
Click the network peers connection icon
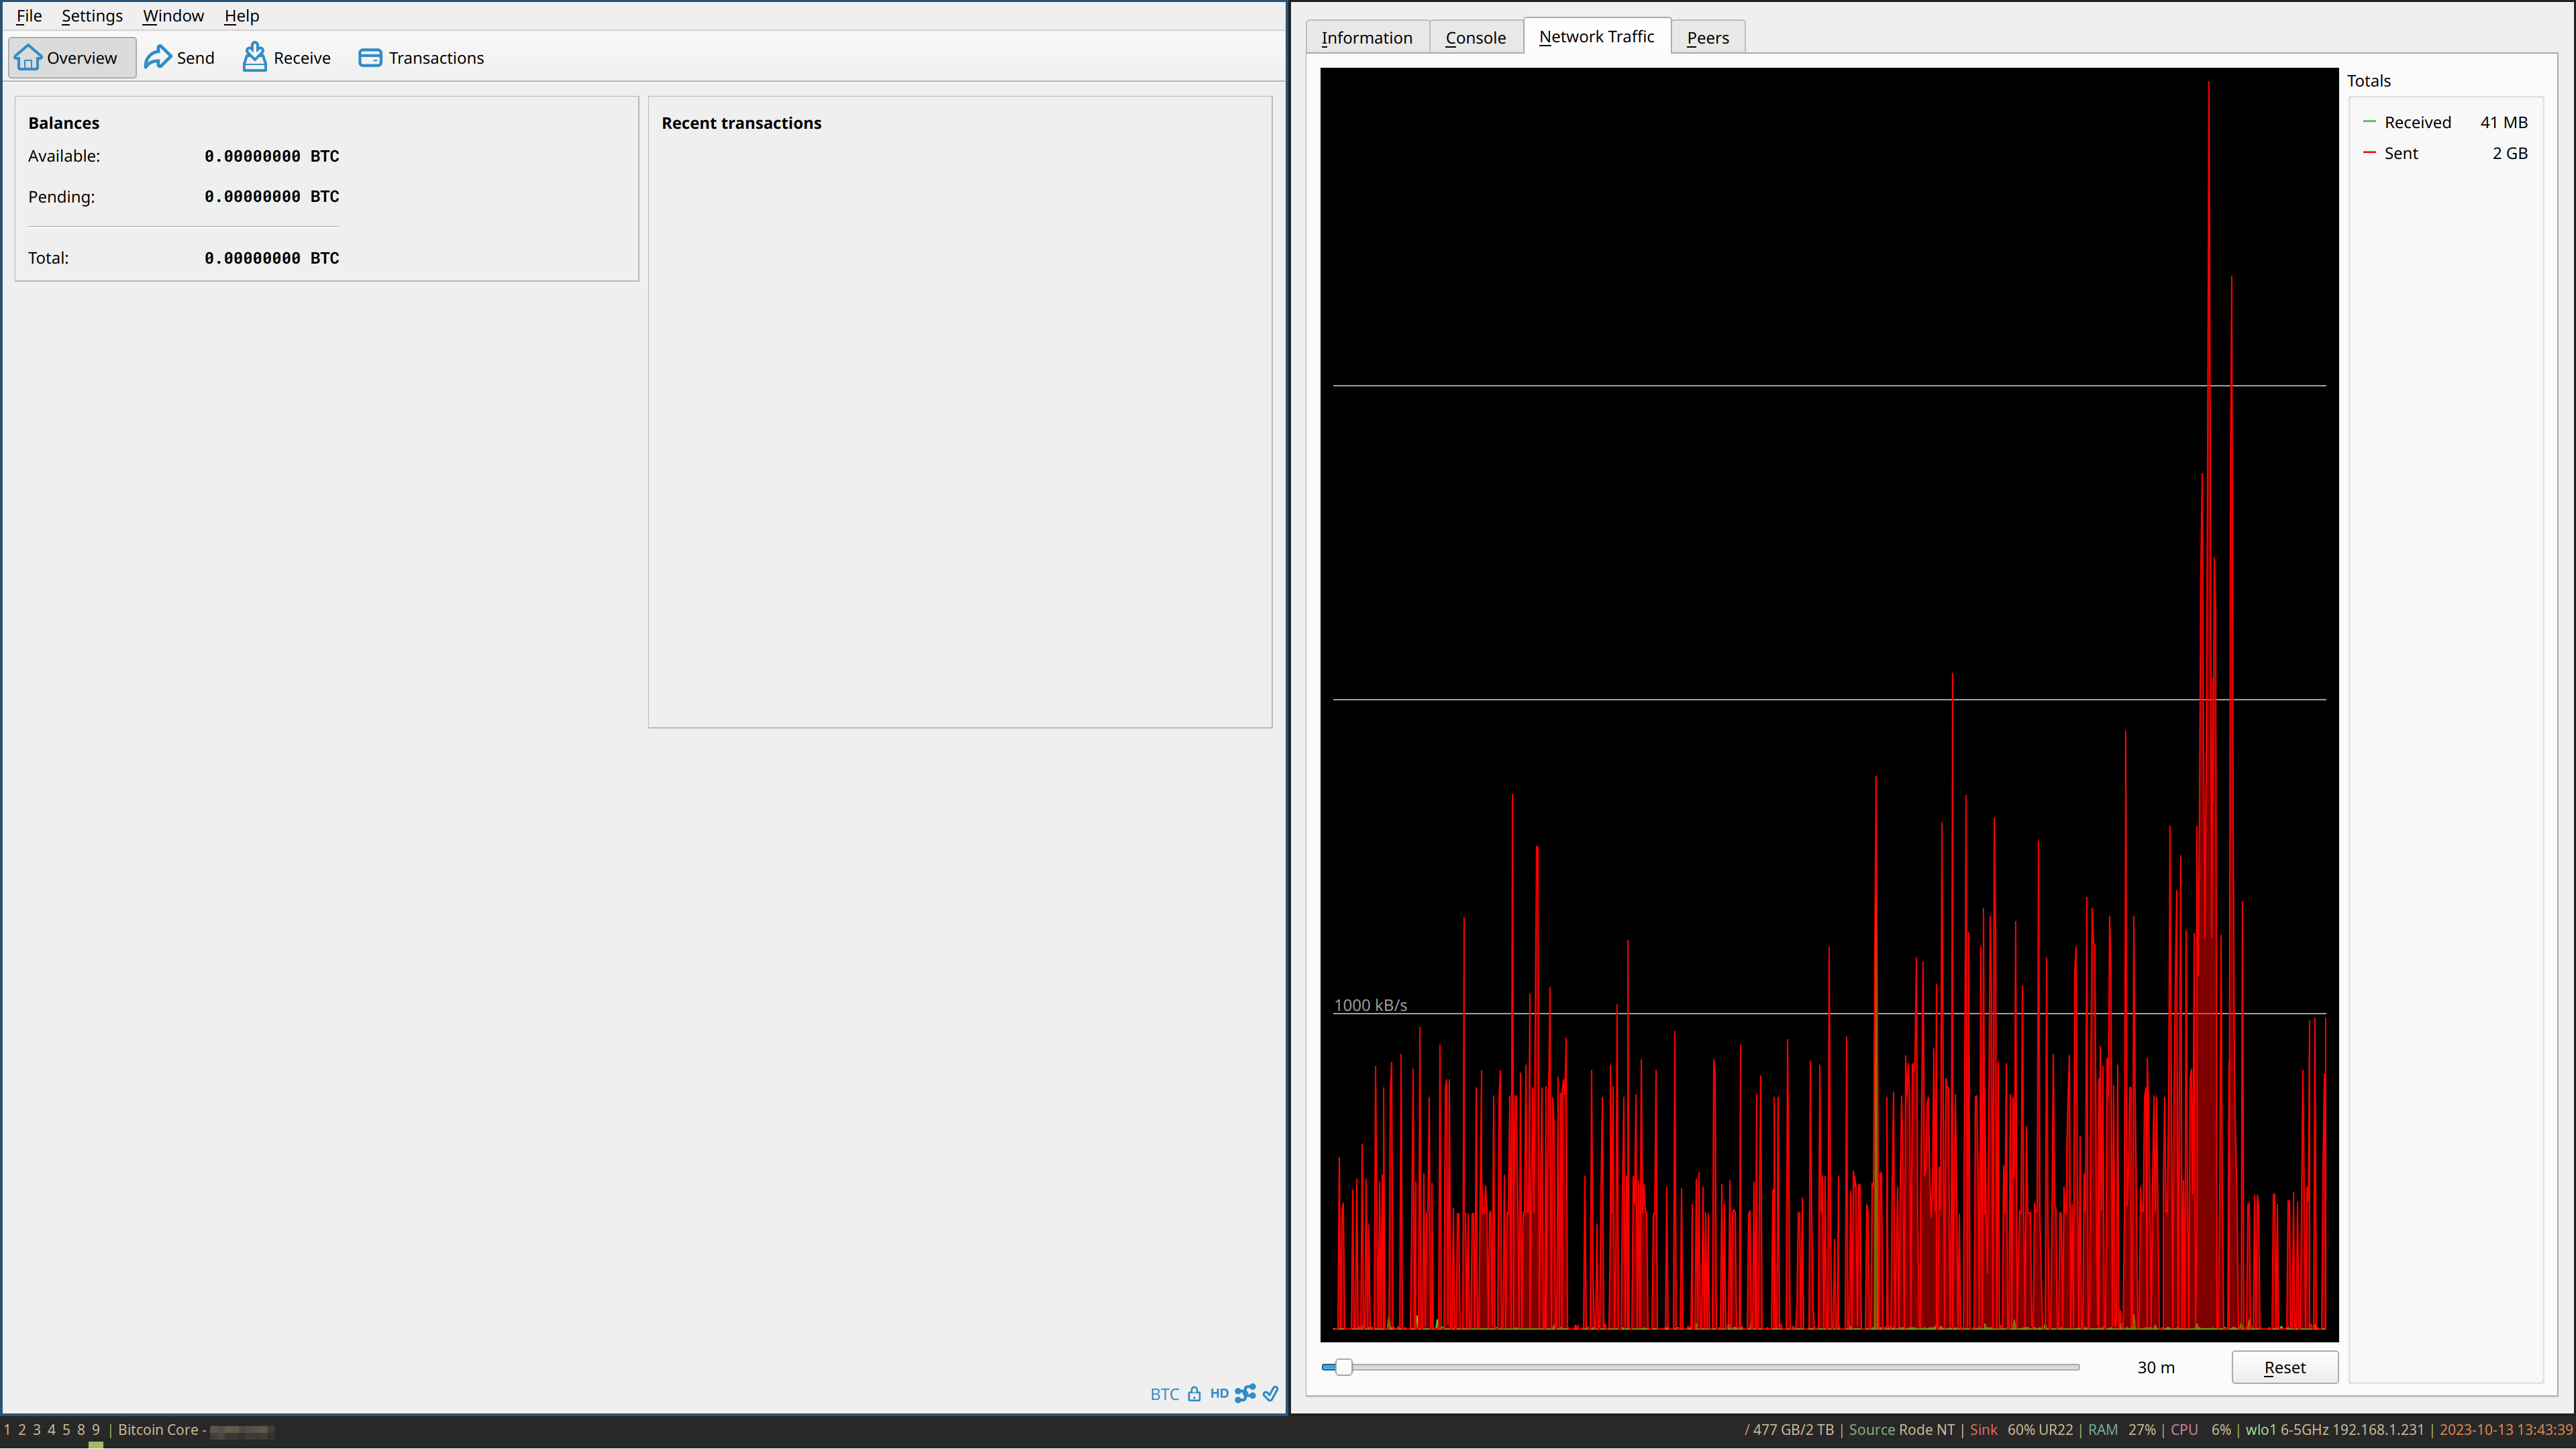click(x=1245, y=1393)
